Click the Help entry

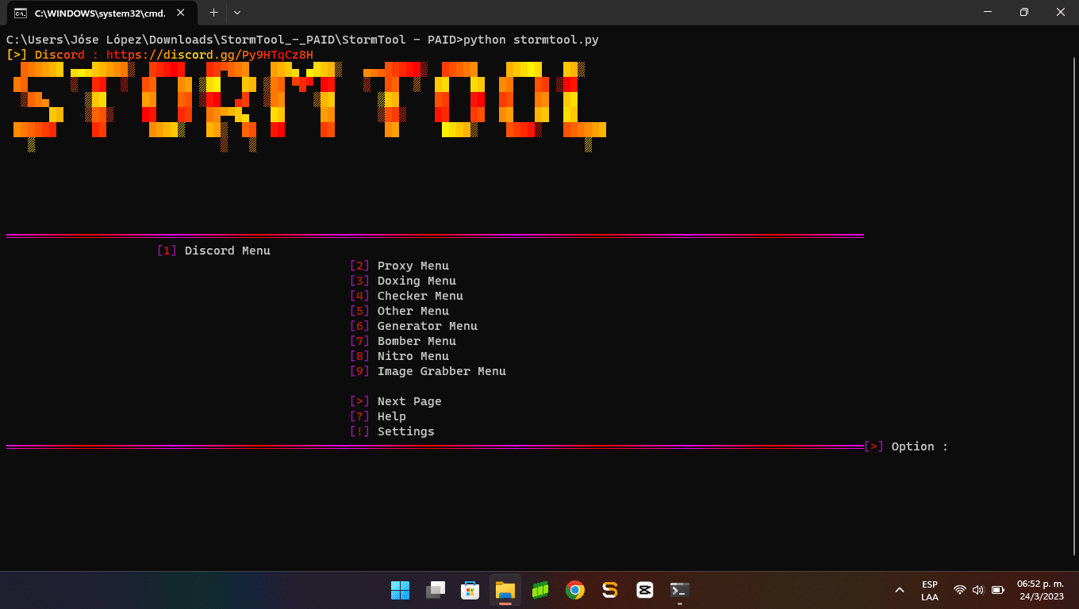point(378,416)
